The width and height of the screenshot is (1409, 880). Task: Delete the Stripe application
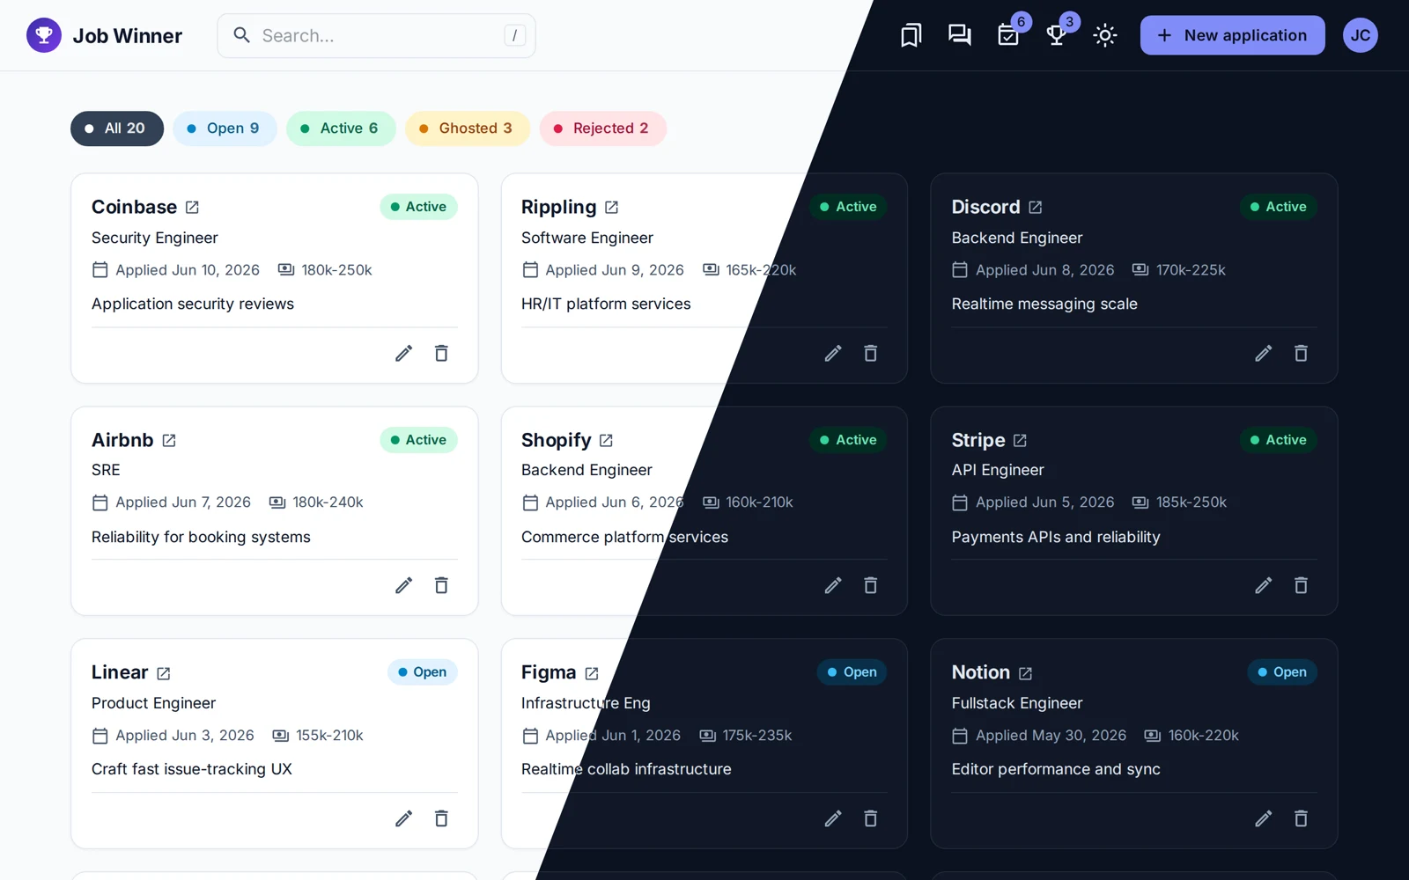(x=1301, y=586)
